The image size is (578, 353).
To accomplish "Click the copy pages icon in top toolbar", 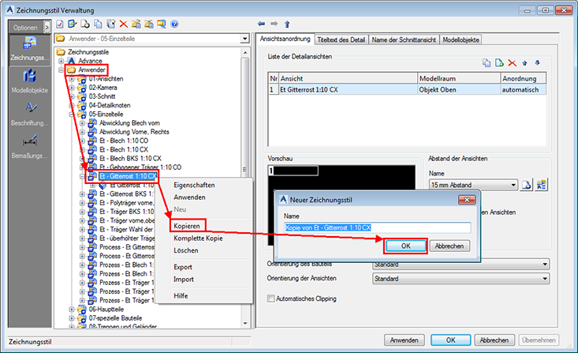I will 98,24.
